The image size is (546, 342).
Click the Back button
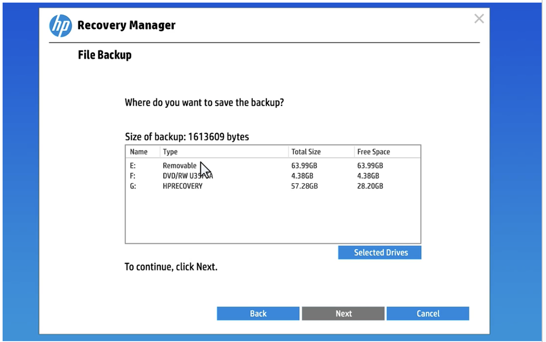[x=258, y=313]
